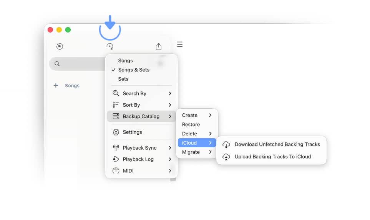Click the cloud upload icon
The height and width of the screenshot is (220, 370).
click(x=226, y=157)
